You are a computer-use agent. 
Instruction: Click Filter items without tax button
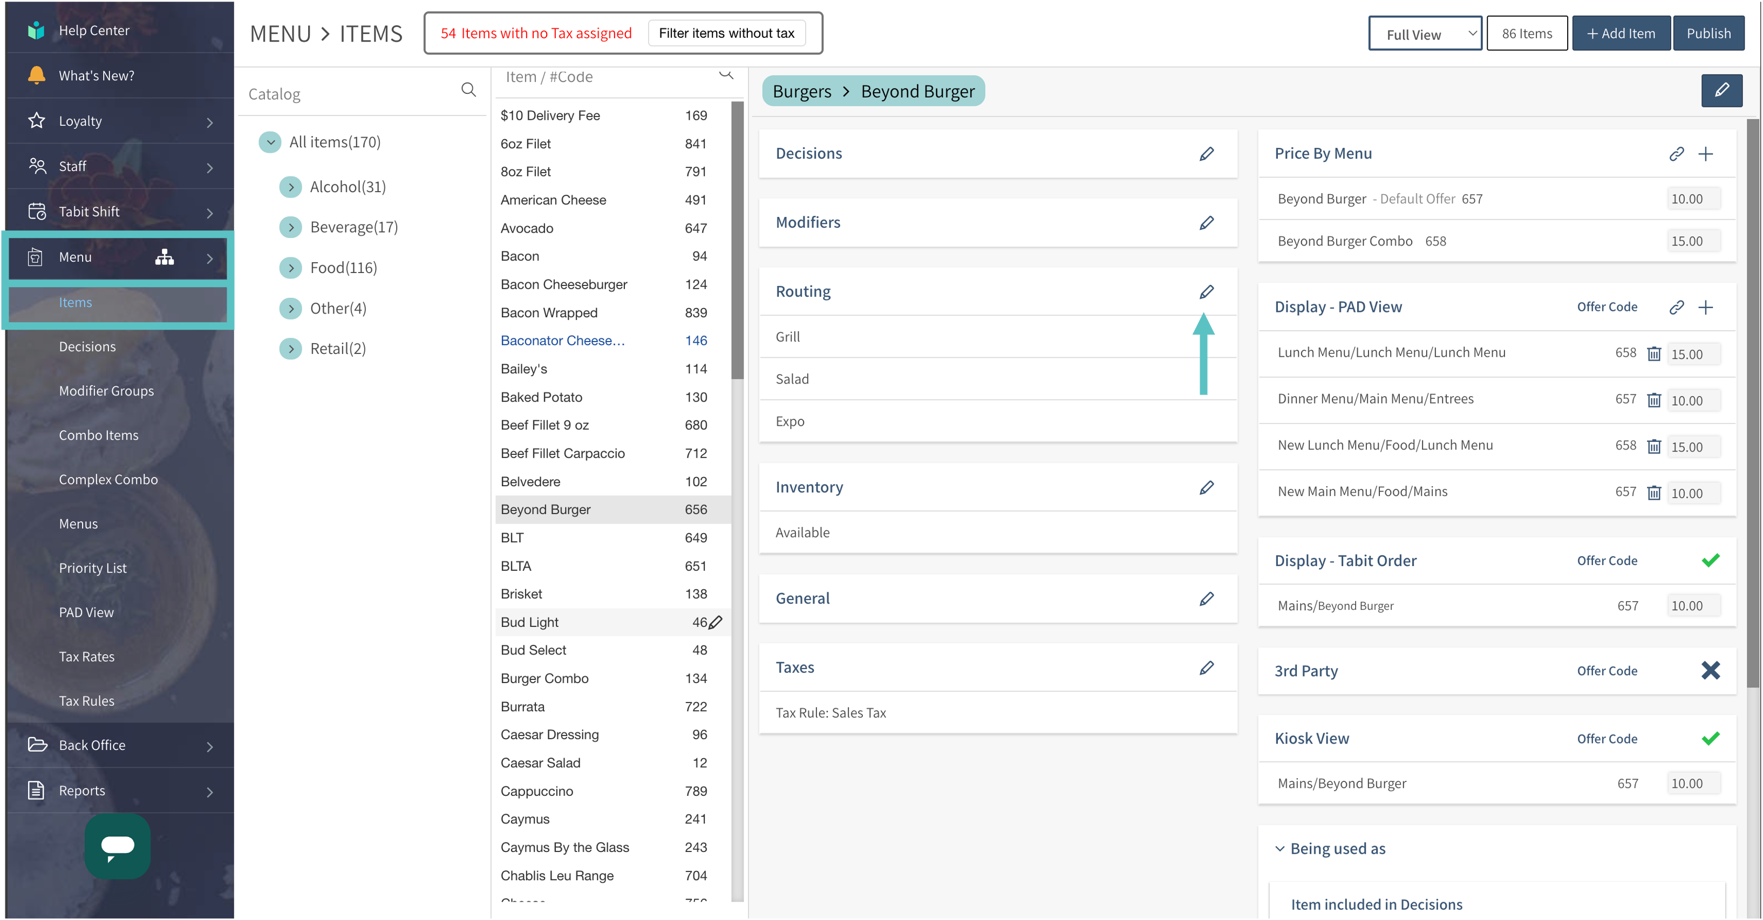(726, 33)
